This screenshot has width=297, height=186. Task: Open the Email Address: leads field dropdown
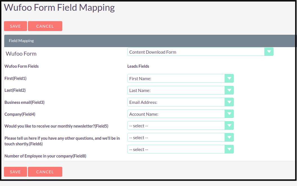click(181, 102)
